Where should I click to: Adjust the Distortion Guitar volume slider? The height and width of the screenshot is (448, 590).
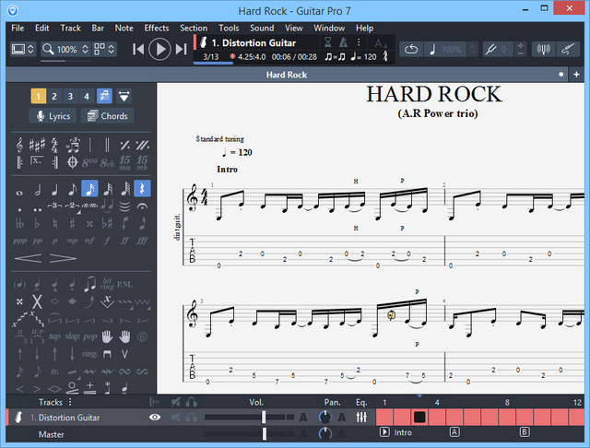265,418
